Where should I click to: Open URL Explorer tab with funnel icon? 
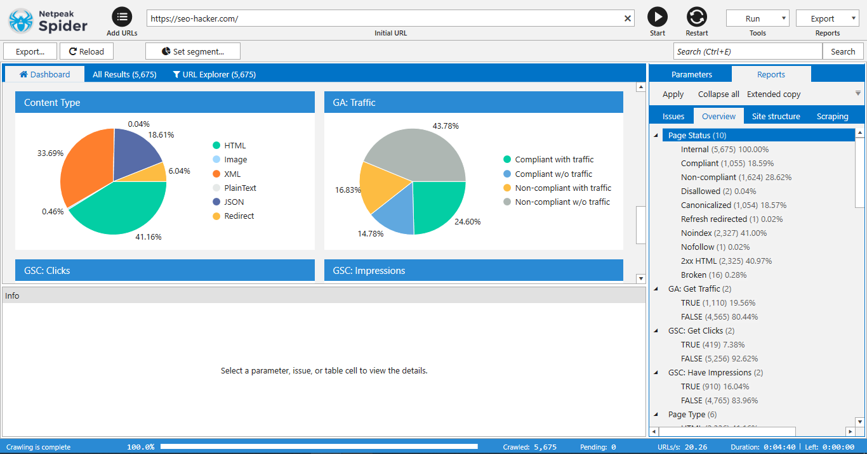(214, 74)
